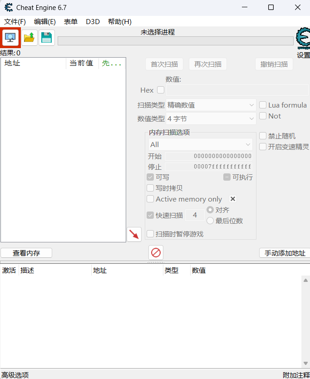Click the 手动添加地址 button
The width and height of the screenshot is (310, 379).
tap(285, 253)
